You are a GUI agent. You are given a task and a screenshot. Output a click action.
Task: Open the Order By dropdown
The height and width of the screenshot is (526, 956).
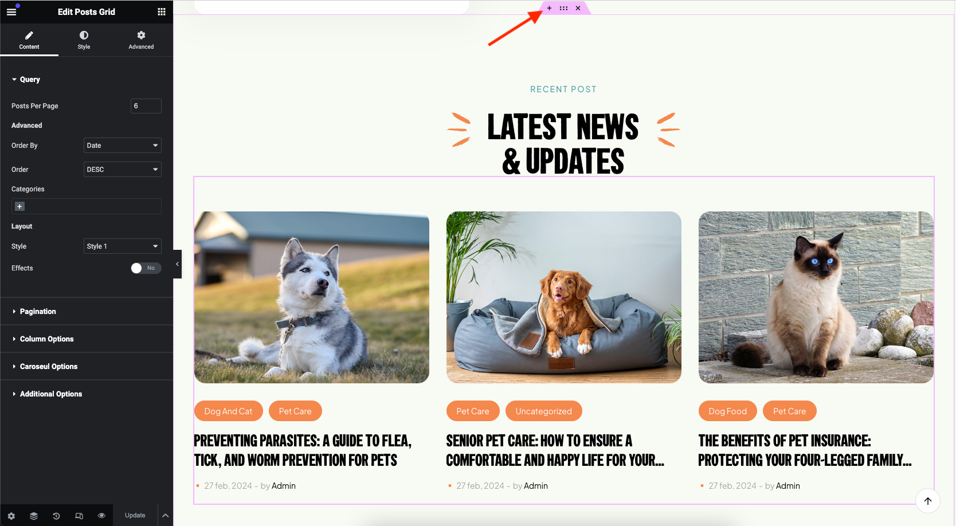coord(123,146)
